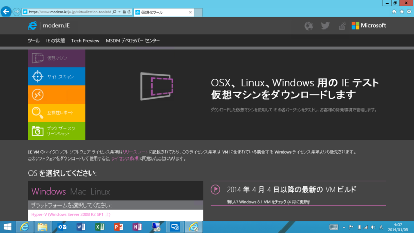
Task: Click the ライセンス条項 link
Action: click(125, 158)
